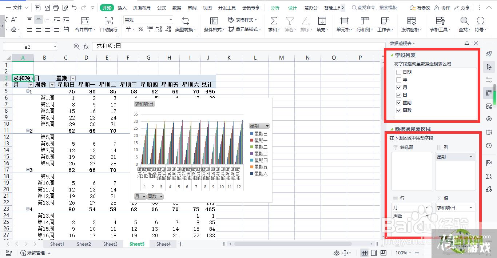Open the 插入 ribbon tab
497x258 pixels.
click(122, 8)
